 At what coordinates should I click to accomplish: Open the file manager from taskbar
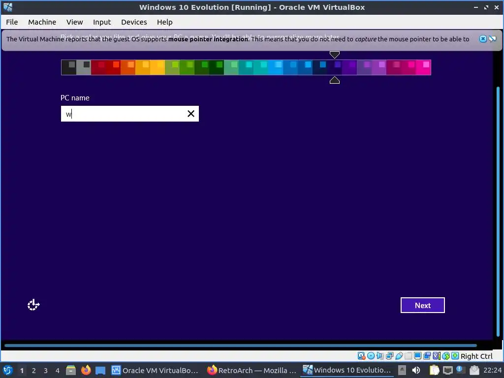pos(71,370)
